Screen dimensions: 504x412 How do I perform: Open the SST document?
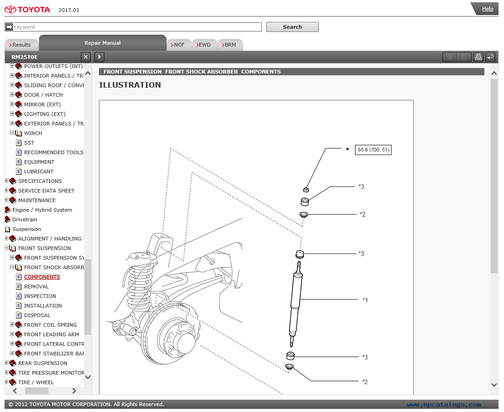29,143
